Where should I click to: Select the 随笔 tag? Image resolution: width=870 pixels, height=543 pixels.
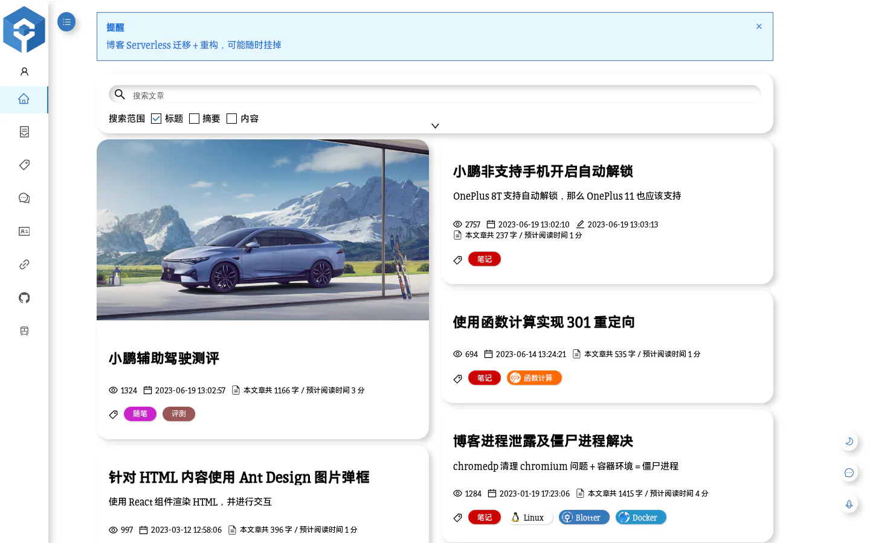click(x=140, y=414)
